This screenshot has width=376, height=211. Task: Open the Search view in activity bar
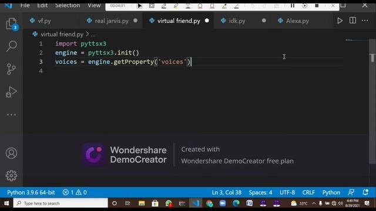click(11, 46)
